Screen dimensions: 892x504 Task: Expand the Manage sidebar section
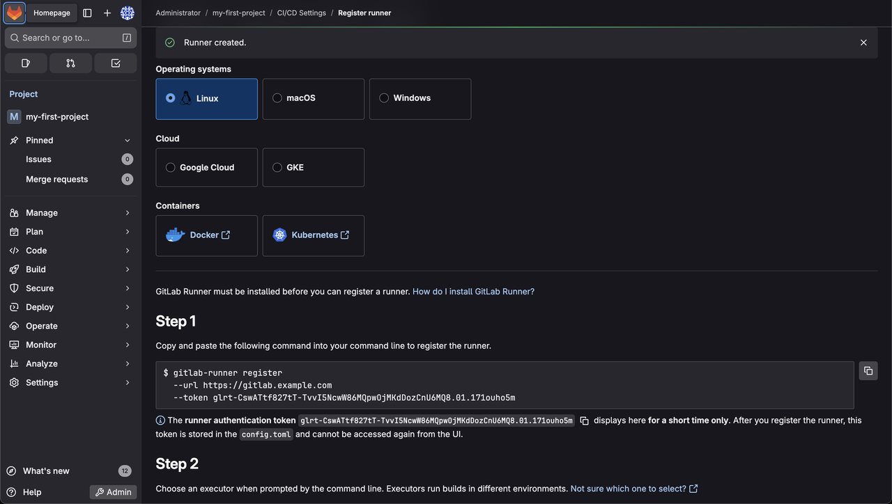(x=70, y=213)
